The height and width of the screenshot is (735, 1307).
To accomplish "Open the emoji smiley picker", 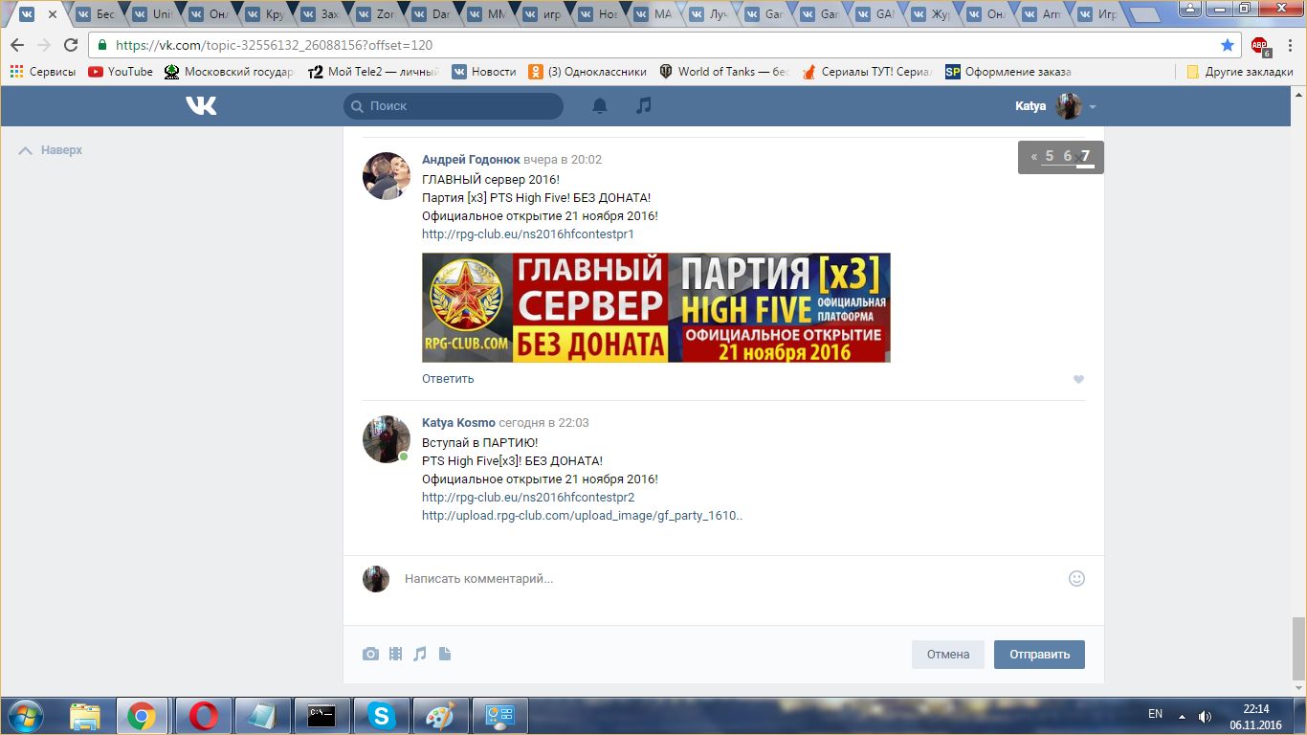I will click(1076, 579).
